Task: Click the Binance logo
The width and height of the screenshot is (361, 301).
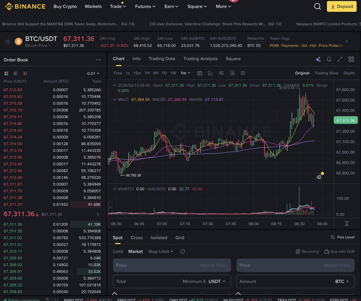Action: [25, 6]
